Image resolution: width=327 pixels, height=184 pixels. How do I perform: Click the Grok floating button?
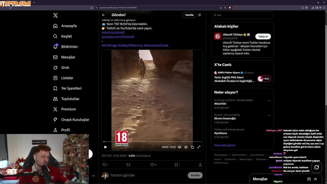(317, 167)
